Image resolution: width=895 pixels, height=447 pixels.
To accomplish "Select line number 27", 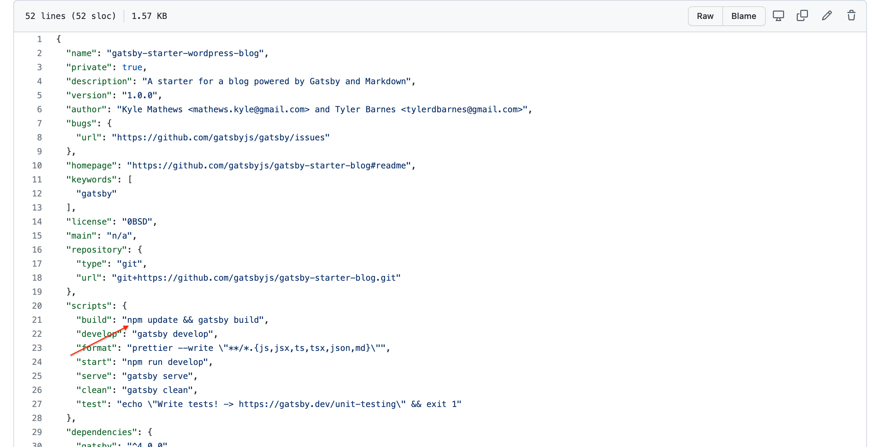I will coord(37,404).
